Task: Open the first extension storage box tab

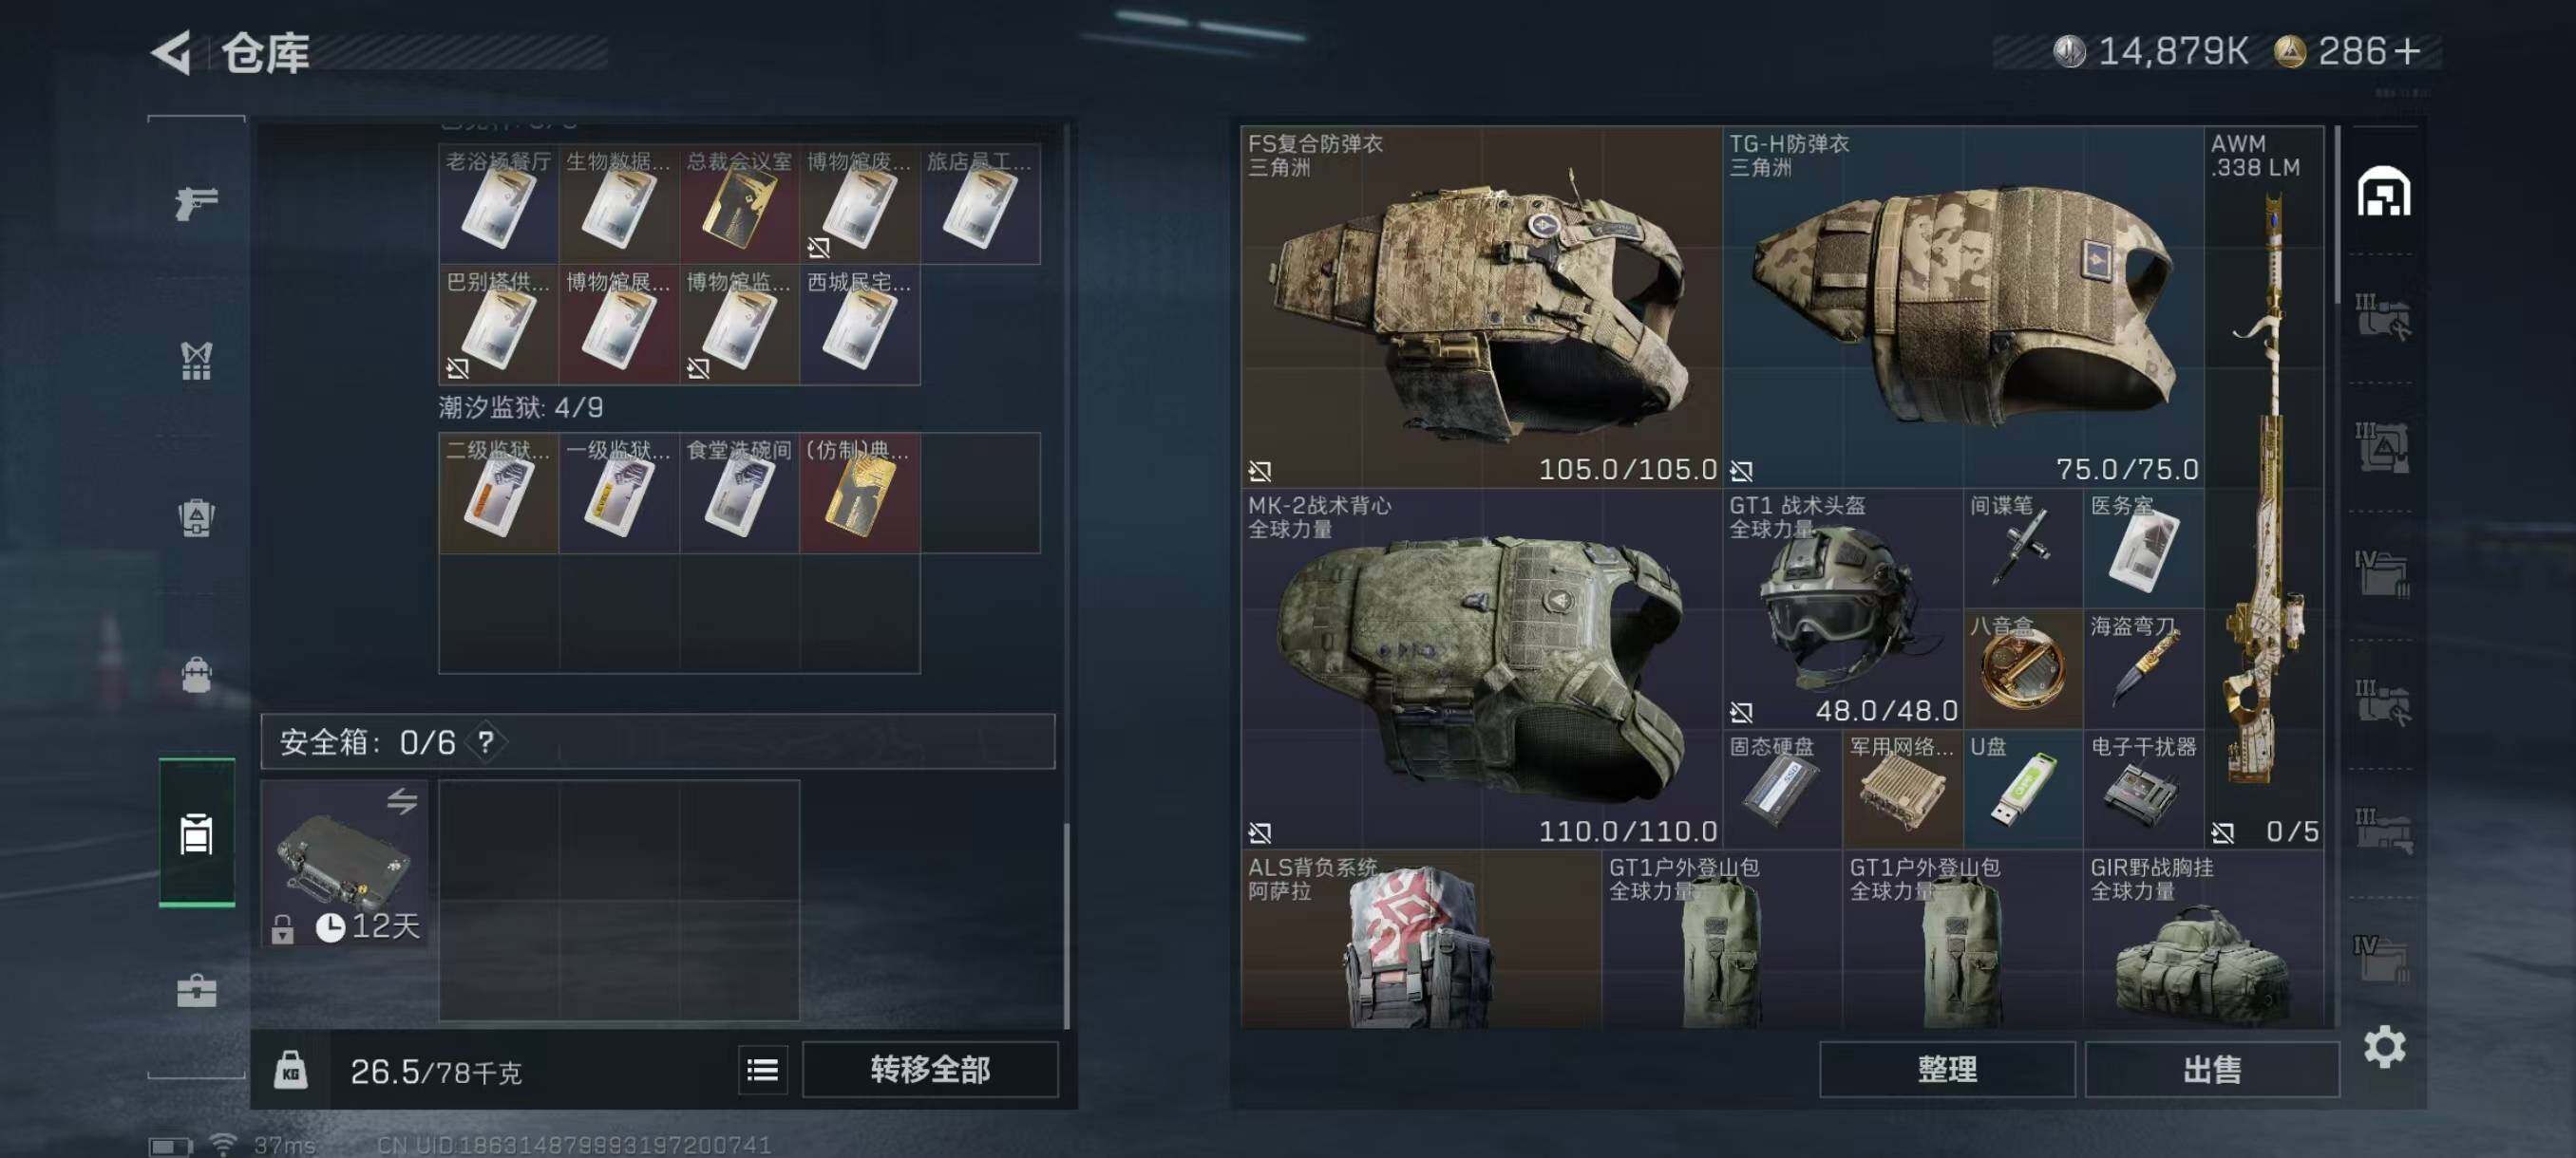Action: click(x=2384, y=318)
